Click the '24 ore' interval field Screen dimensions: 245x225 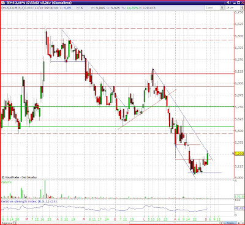tap(233, 7)
